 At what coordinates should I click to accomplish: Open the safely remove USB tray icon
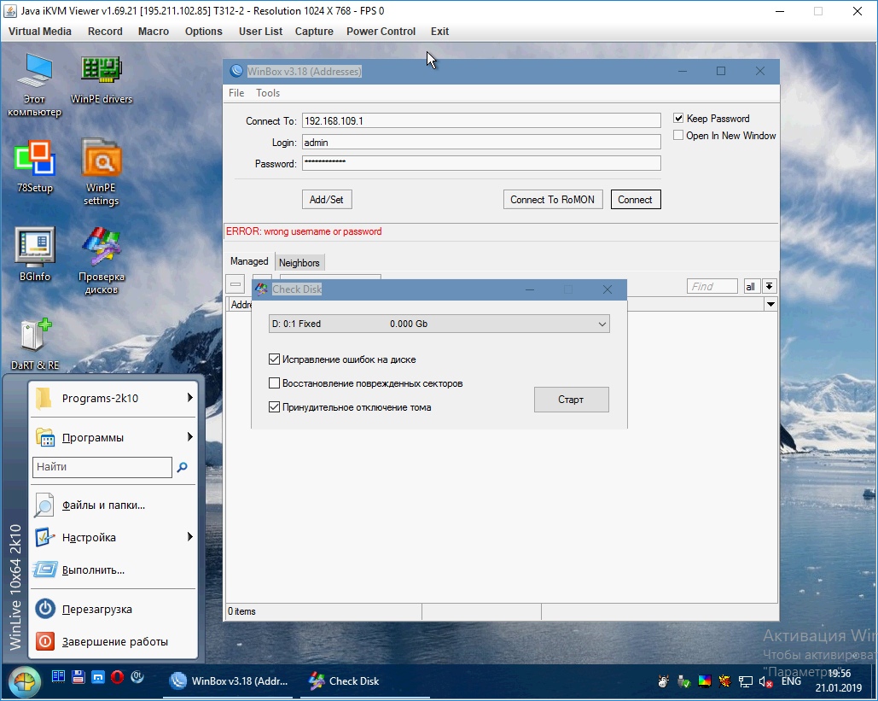[x=683, y=681]
